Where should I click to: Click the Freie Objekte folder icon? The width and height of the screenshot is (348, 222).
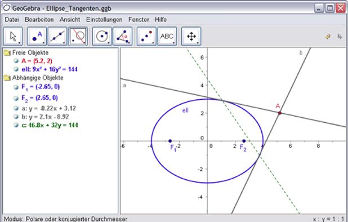point(7,53)
